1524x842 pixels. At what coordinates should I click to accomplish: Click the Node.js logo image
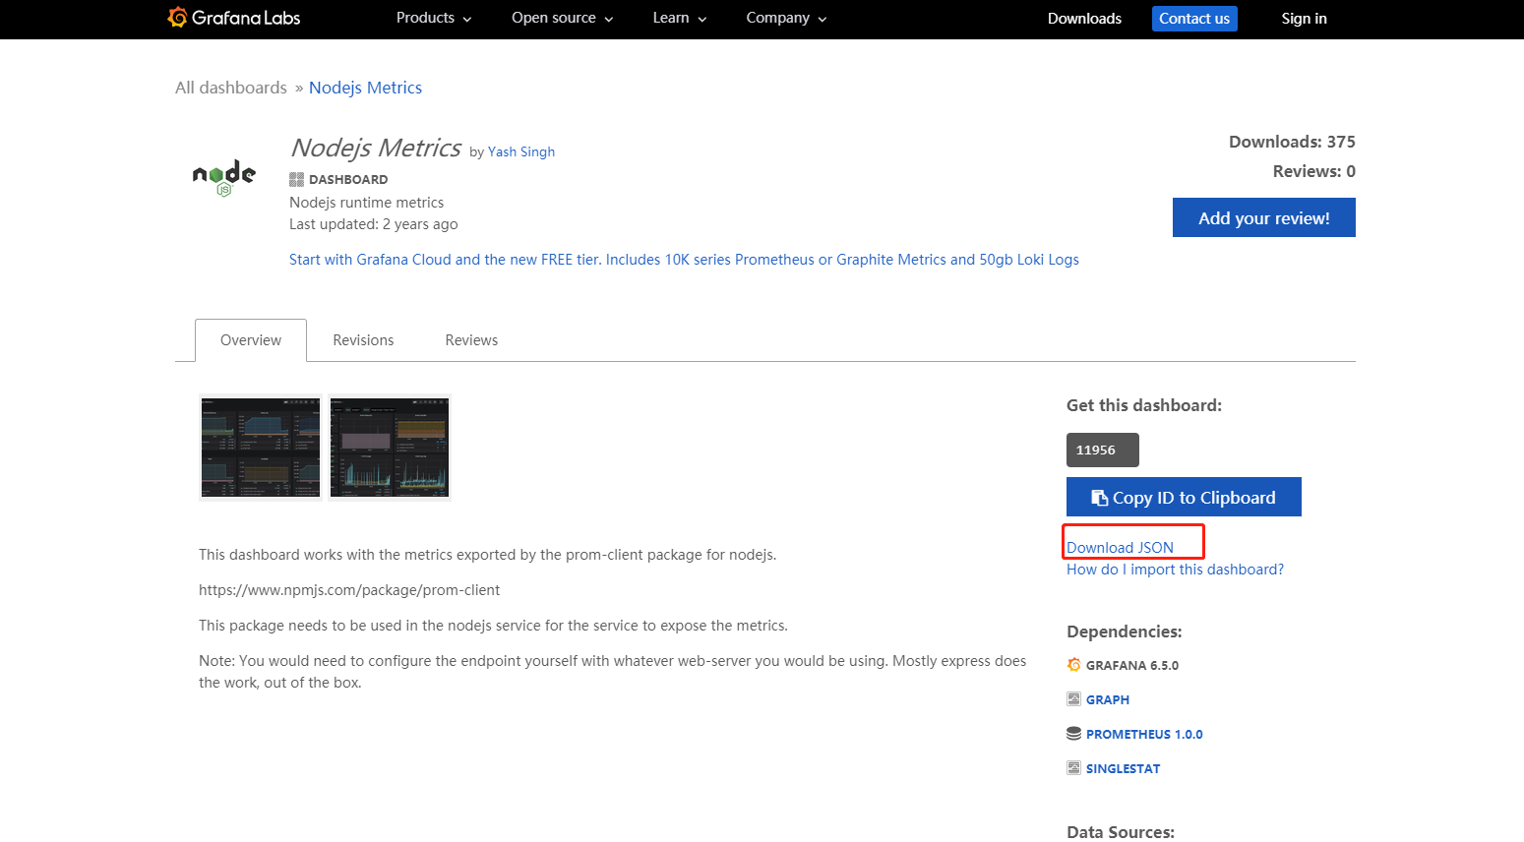tap(224, 177)
